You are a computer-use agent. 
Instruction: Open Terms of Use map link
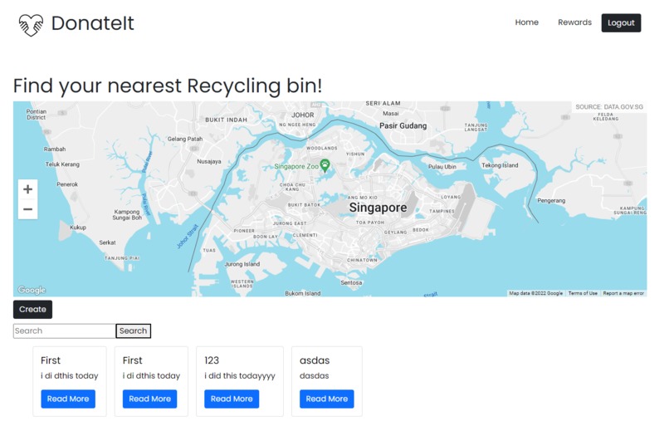point(583,293)
